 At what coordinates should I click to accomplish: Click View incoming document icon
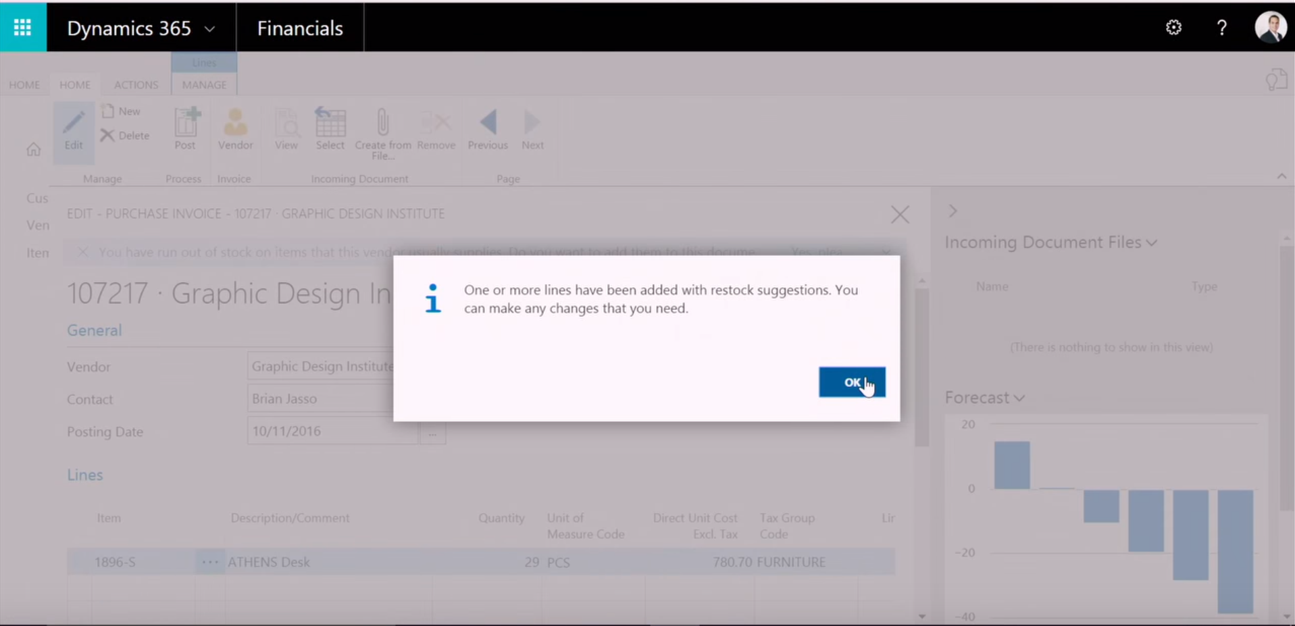pos(286,129)
